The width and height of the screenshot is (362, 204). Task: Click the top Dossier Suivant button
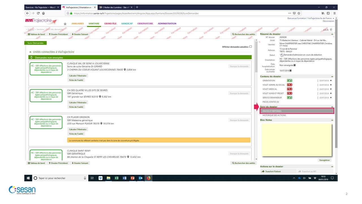[80, 34]
